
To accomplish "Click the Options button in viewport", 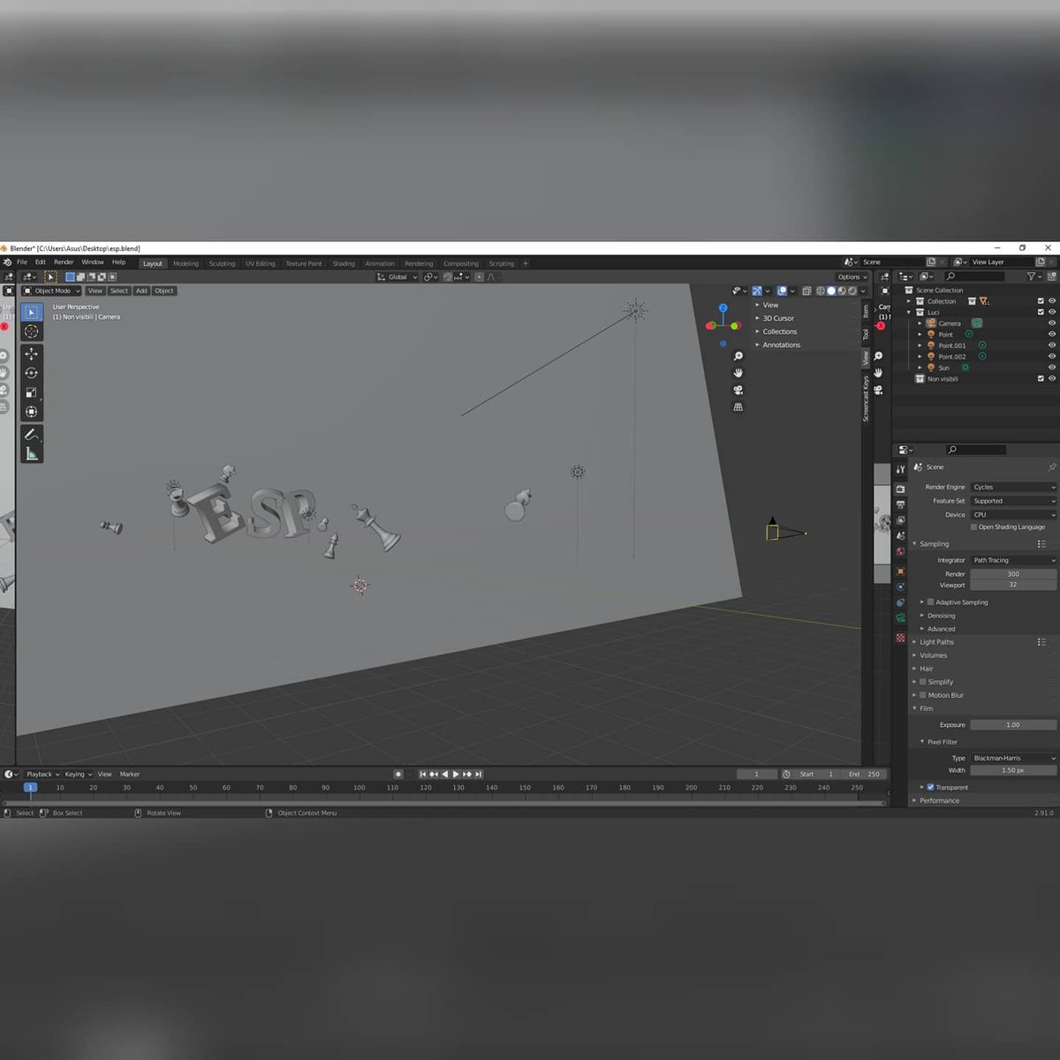I will pos(852,276).
